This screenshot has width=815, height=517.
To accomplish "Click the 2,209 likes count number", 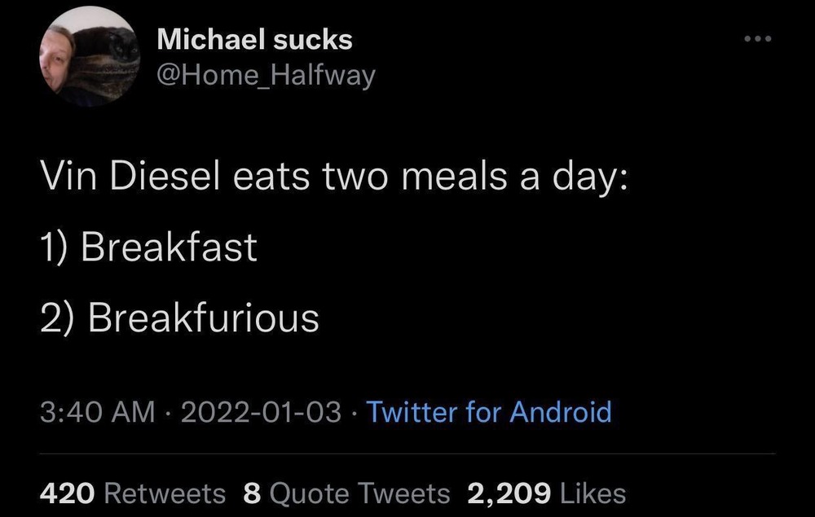I will (509, 493).
